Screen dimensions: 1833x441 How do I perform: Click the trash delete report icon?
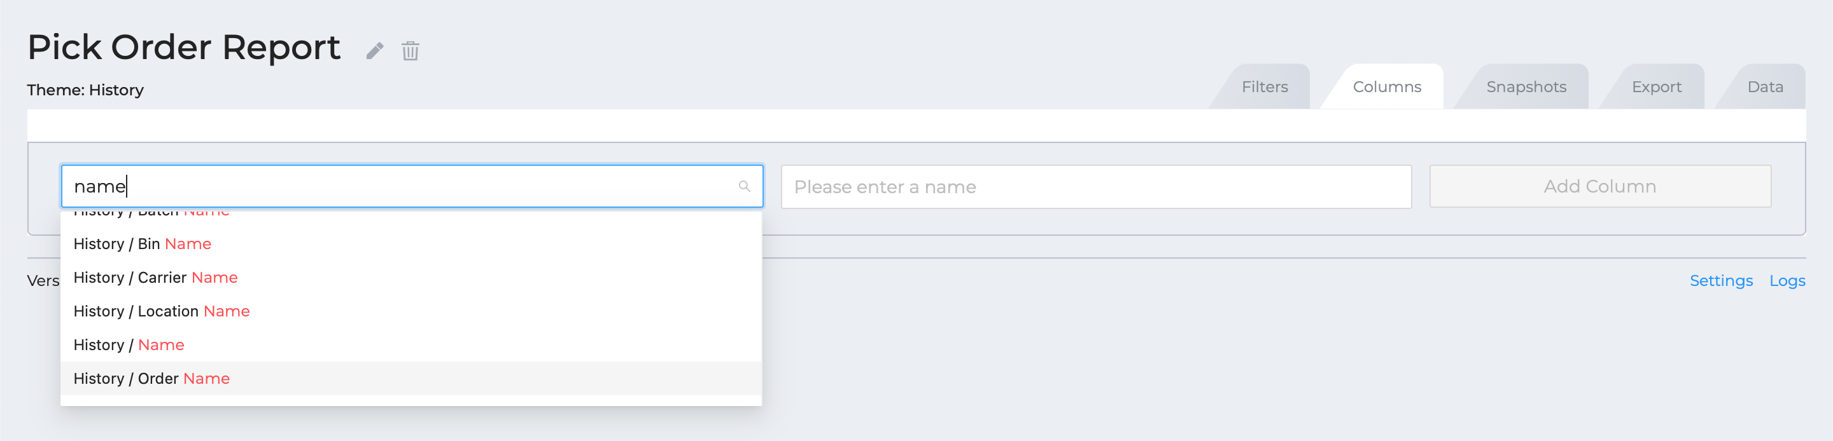(411, 50)
